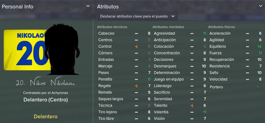Open the Destacar atributos clave dropdown
This screenshot has width=265, height=123.
pos(138,16)
